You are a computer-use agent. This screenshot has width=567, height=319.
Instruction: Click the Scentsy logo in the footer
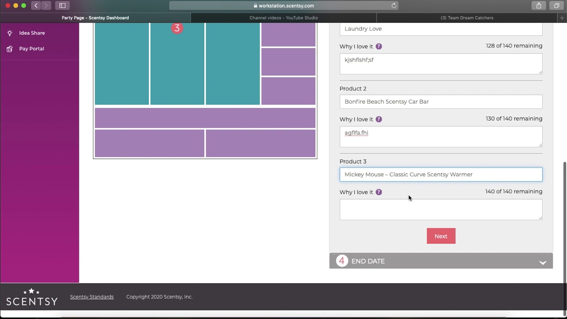(x=32, y=297)
